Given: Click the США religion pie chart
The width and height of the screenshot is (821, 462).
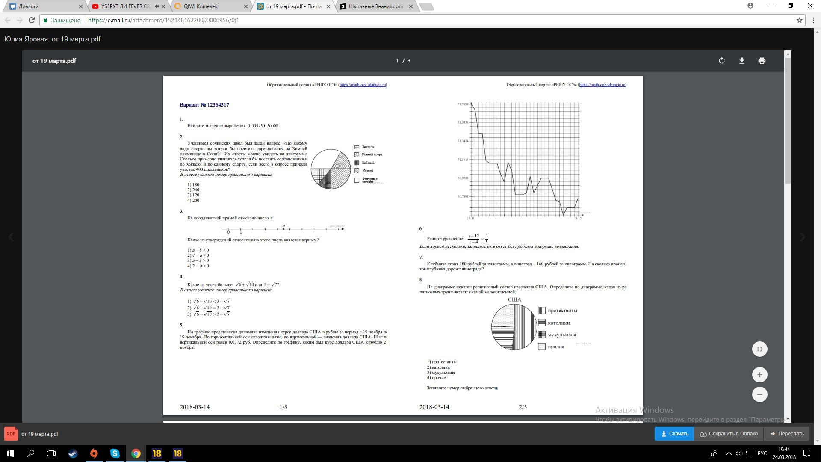Looking at the screenshot, I should (514, 327).
